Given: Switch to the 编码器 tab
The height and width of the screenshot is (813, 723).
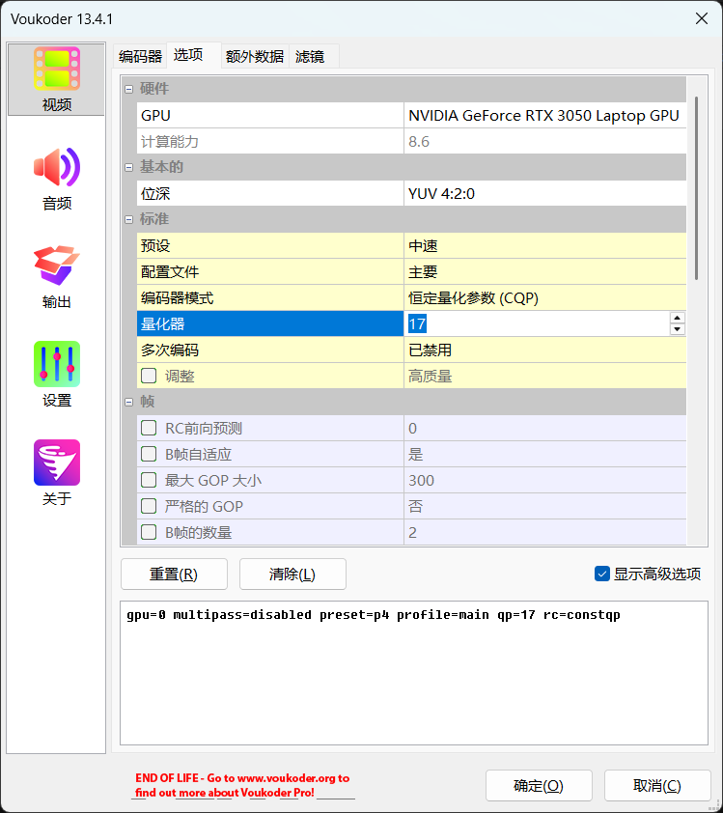Looking at the screenshot, I should pos(140,56).
